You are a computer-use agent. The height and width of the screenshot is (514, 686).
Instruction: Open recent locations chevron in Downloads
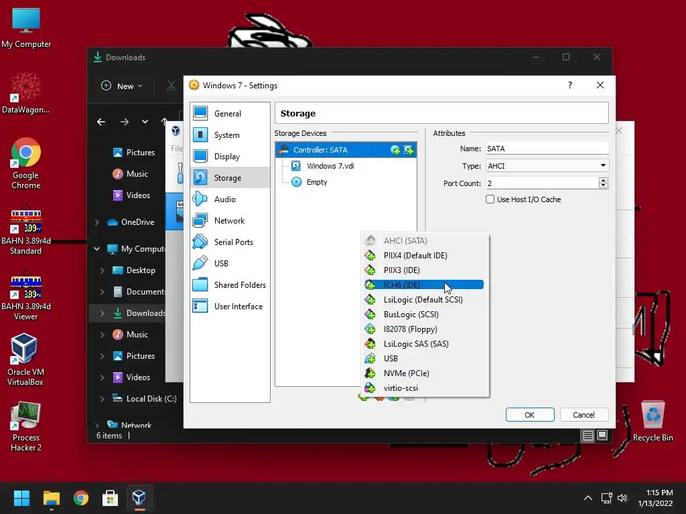[145, 122]
